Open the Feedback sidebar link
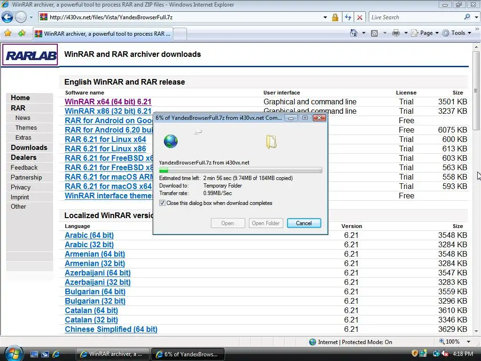The height and width of the screenshot is (361, 481). click(x=24, y=168)
